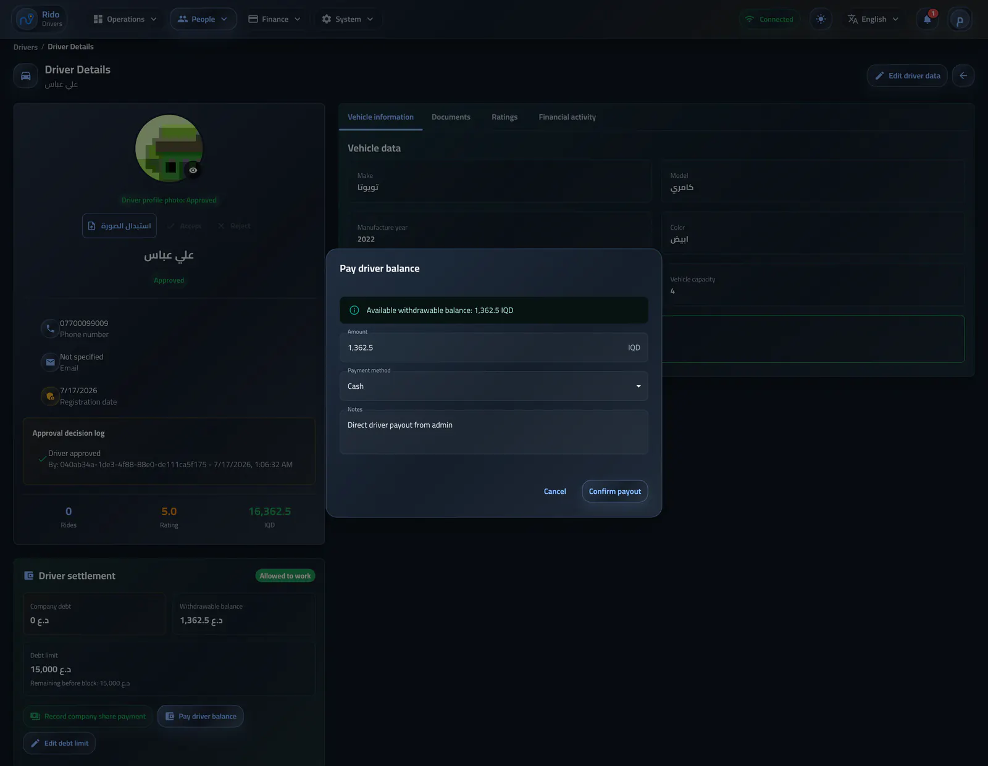
Task: Click the Pay driver balance button
Action: (x=201, y=717)
